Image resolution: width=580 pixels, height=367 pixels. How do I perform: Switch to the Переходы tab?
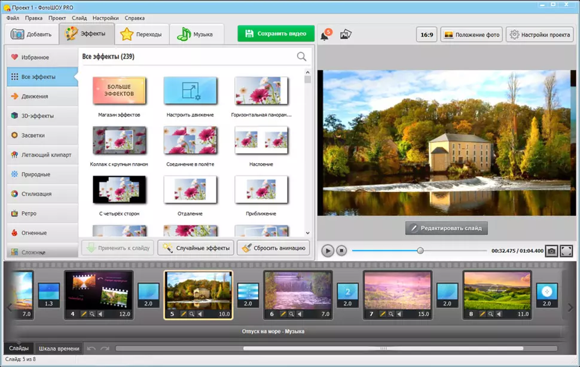pyautogui.click(x=141, y=34)
